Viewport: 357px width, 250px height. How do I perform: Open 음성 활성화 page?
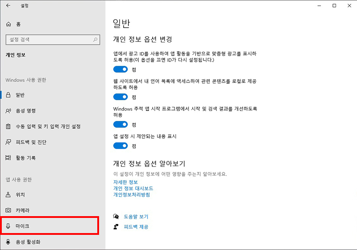tap(53, 242)
